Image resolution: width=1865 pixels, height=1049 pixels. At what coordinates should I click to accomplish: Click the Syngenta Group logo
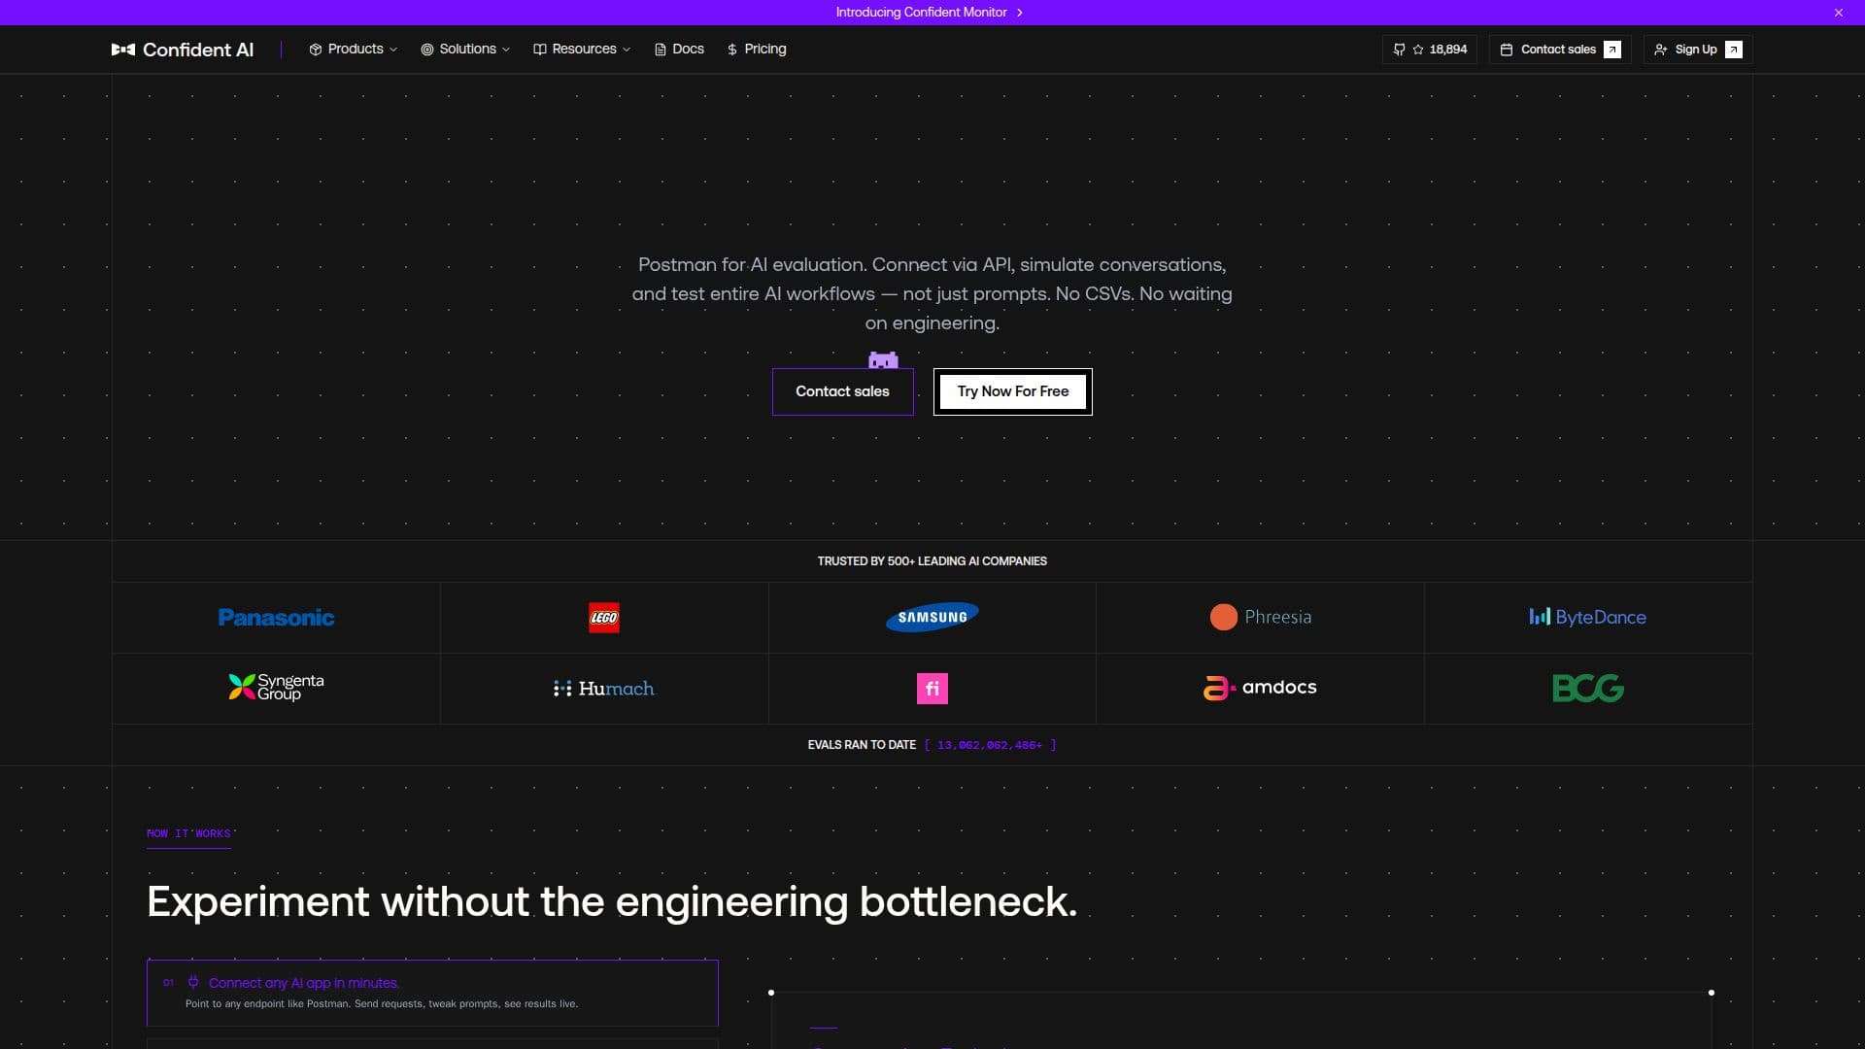point(276,688)
